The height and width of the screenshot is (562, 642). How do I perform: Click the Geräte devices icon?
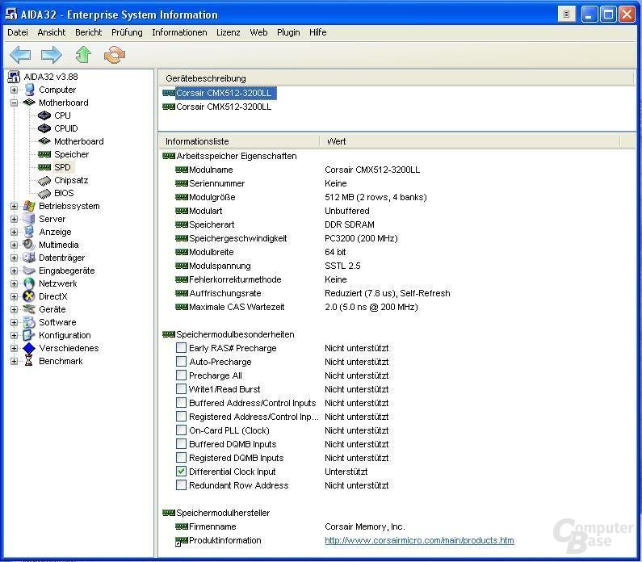tap(29, 309)
